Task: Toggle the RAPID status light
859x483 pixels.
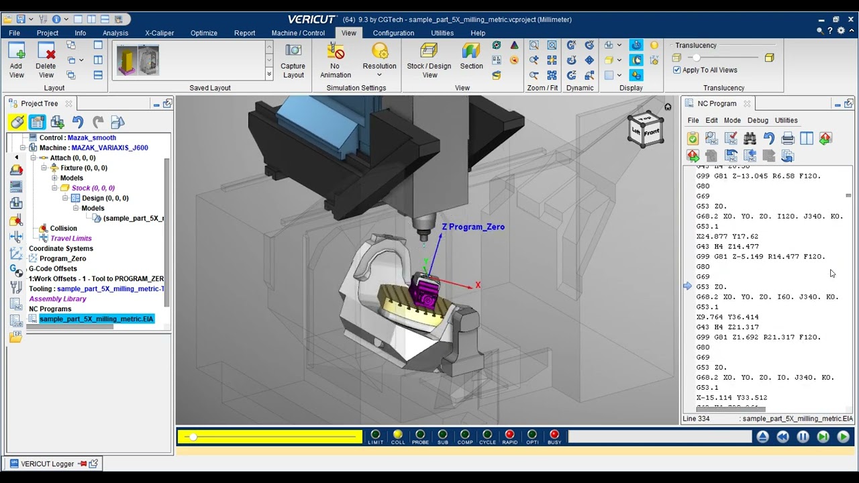Action: pyautogui.click(x=509, y=435)
